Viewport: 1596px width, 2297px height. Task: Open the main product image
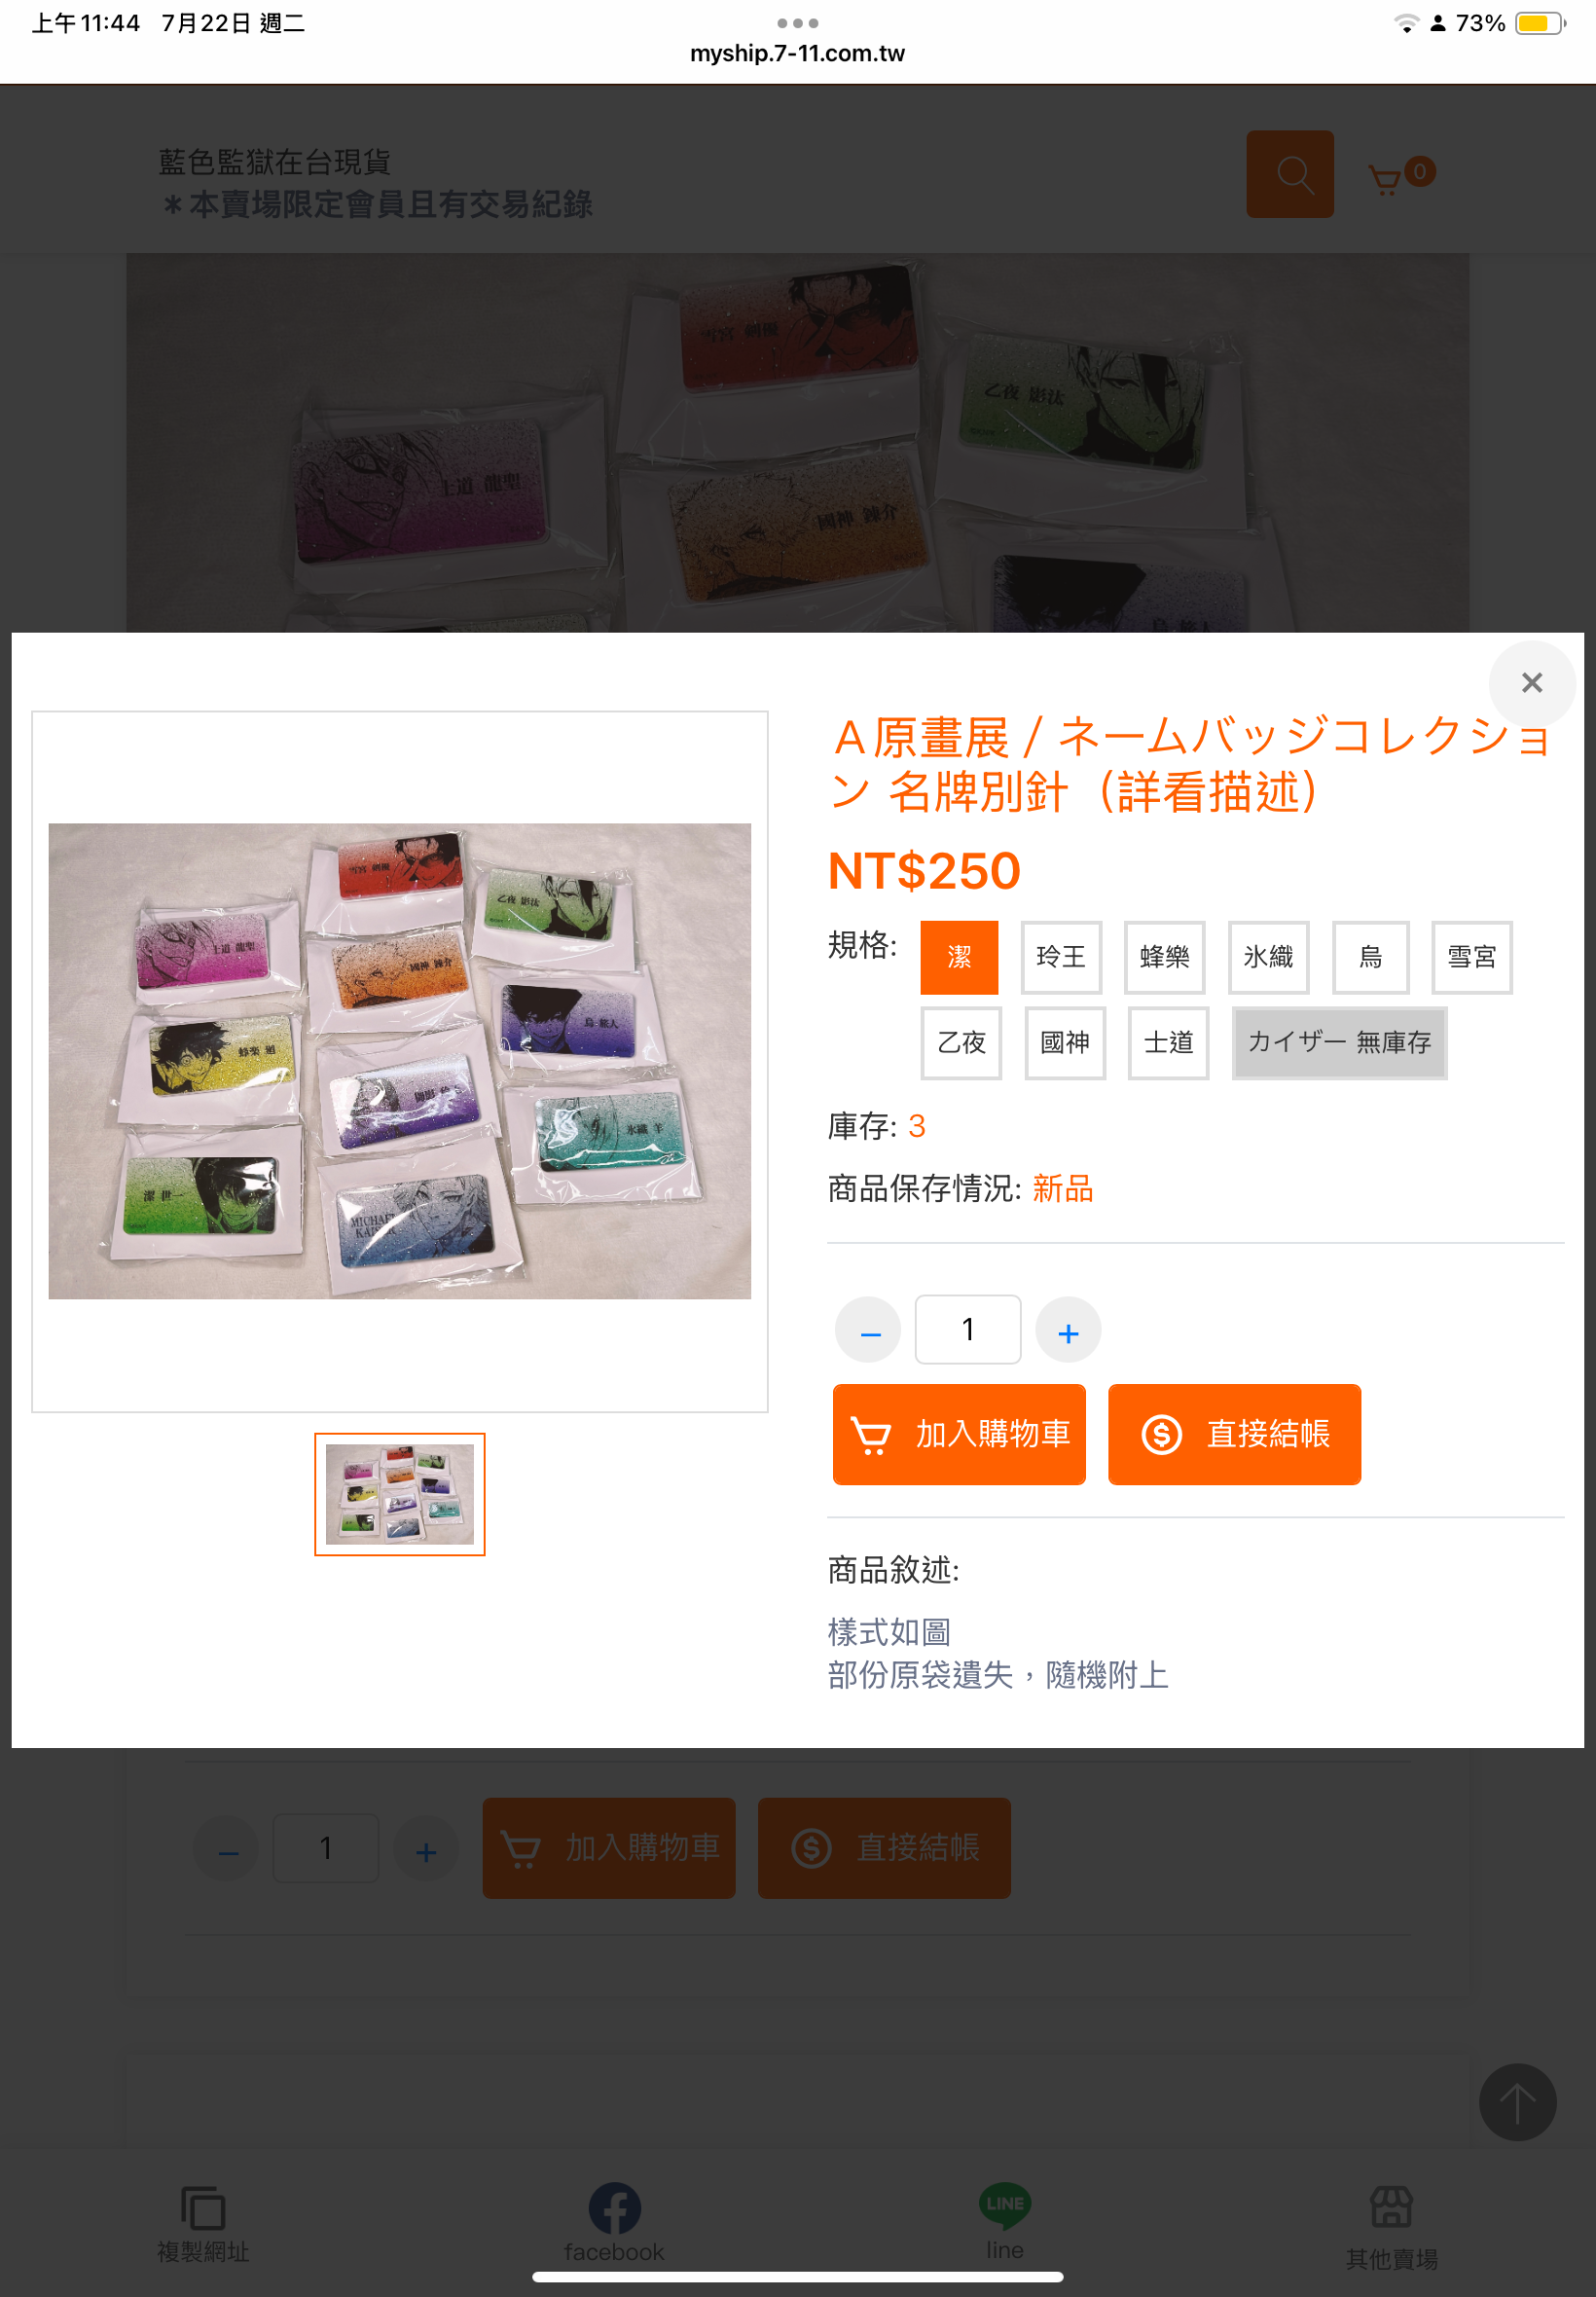point(399,1061)
